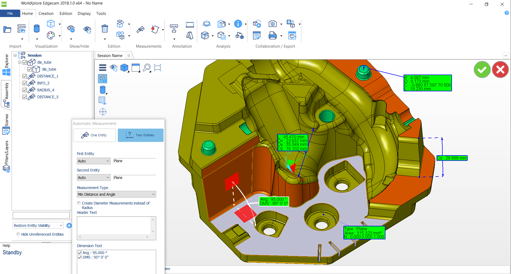Click the color palette visualization icon
This screenshot has height=274, width=511.
(51, 35)
